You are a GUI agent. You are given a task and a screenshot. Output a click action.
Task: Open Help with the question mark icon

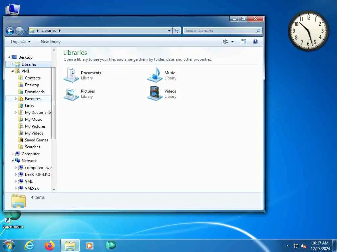pos(255,42)
